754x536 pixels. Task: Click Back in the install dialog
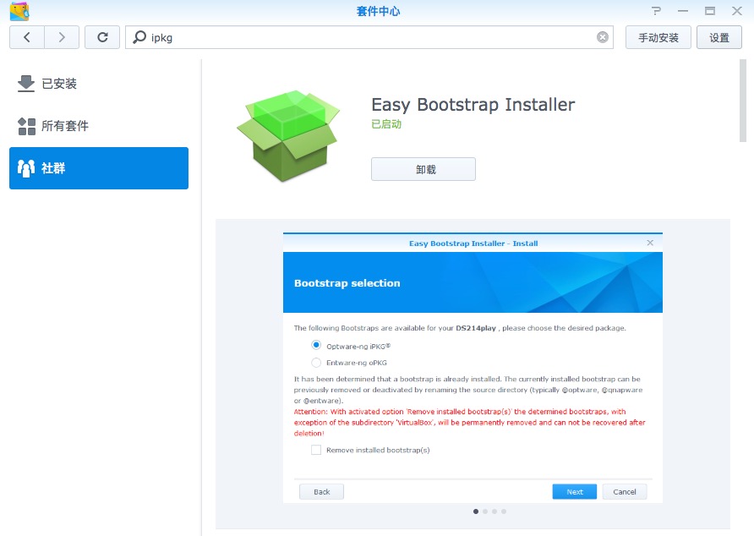pos(322,492)
